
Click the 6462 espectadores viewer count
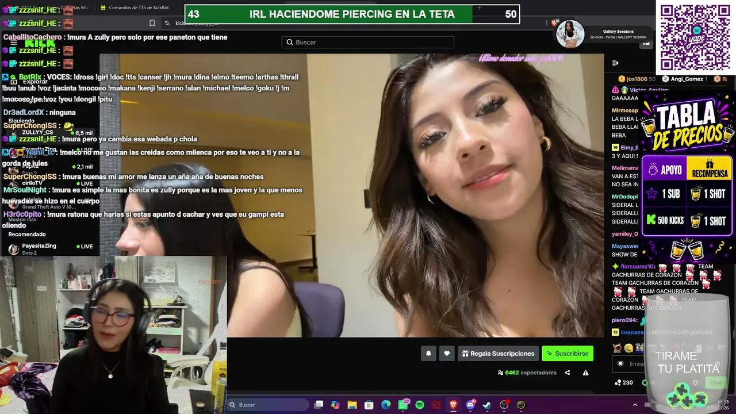[x=527, y=373]
